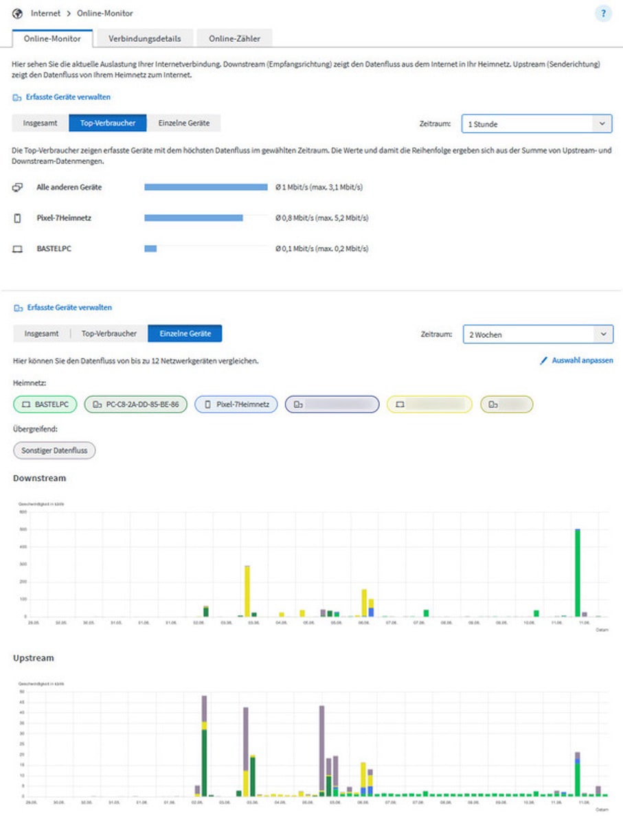Click the smartphone icon beside Pixel-7Heimnetz row
Viewport: 623px width, 824px height.
point(18,218)
